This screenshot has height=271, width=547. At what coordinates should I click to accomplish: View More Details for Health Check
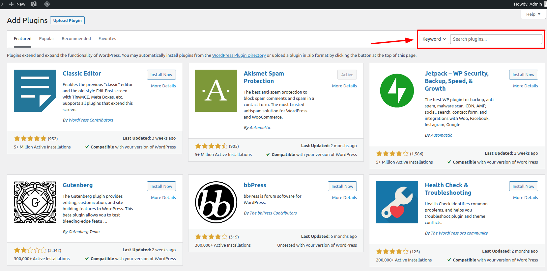pyautogui.click(x=525, y=197)
